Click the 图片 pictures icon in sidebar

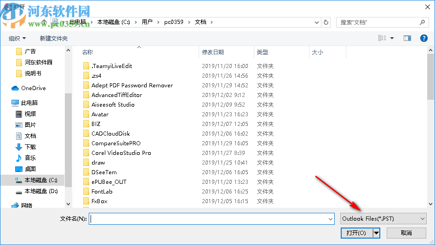(x=18, y=125)
